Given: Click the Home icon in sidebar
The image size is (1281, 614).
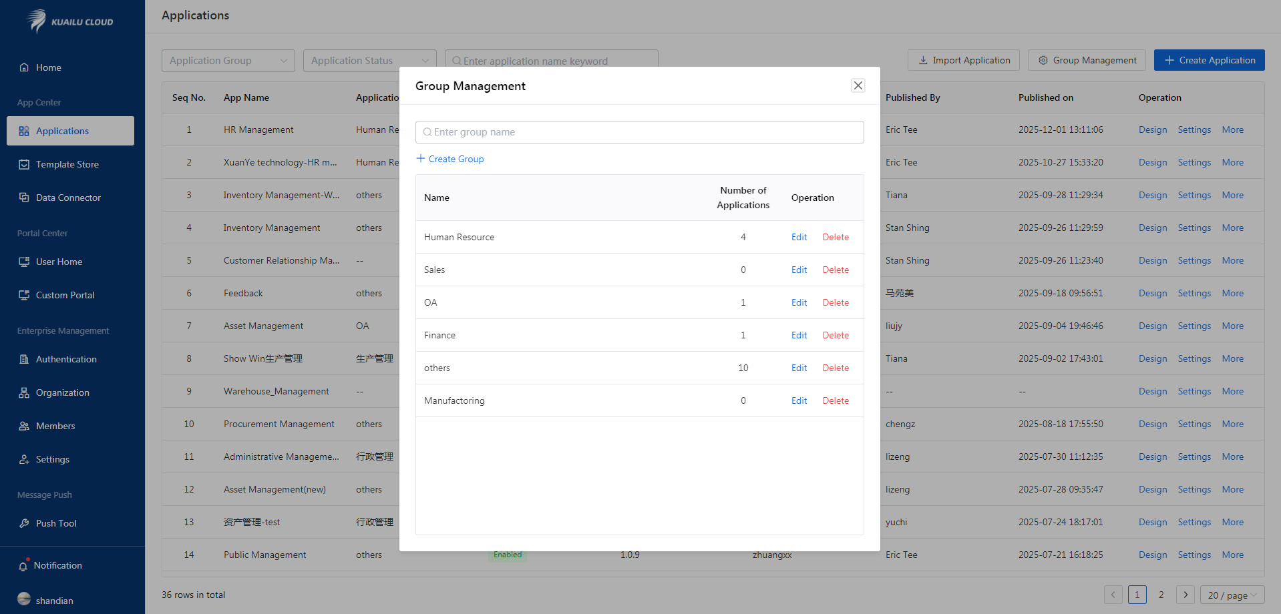Looking at the screenshot, I should (24, 67).
